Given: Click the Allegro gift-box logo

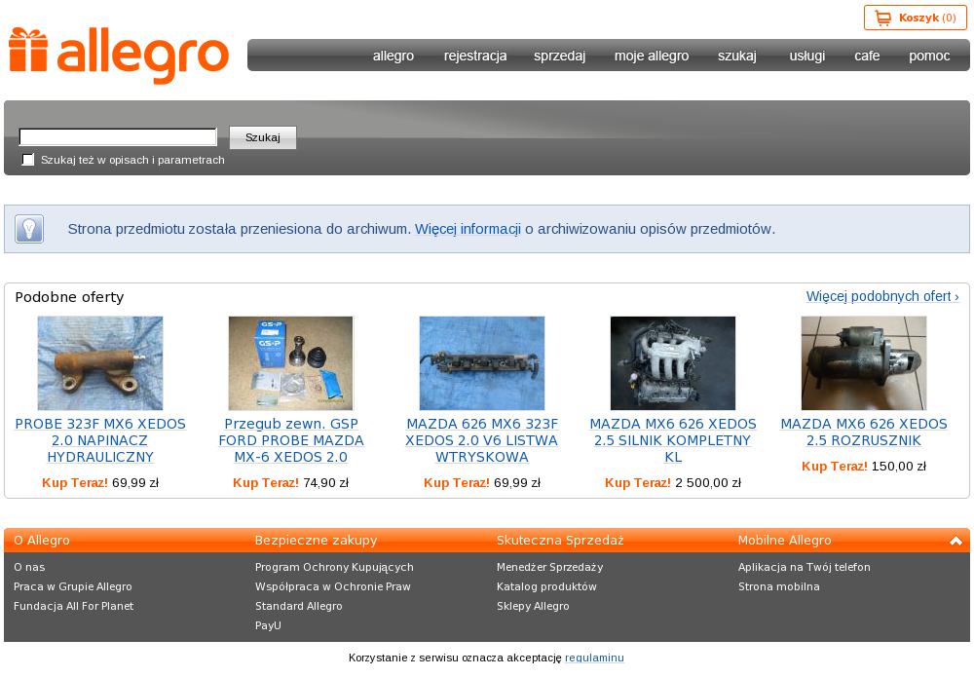Looking at the screenshot, I should 119,56.
